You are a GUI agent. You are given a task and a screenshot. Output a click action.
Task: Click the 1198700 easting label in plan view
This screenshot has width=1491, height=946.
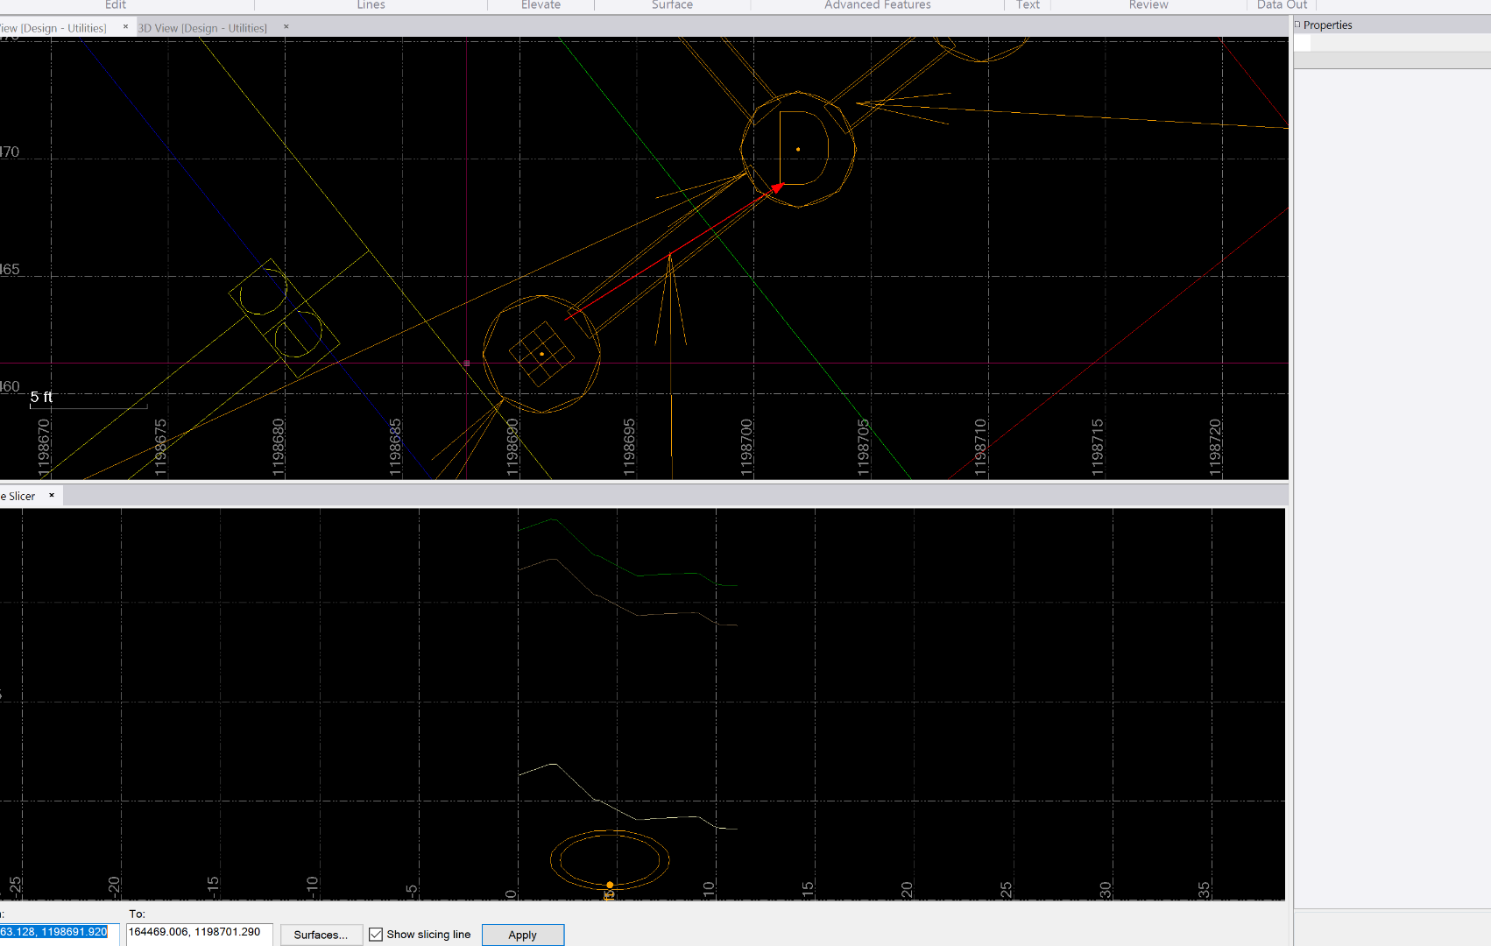746,447
